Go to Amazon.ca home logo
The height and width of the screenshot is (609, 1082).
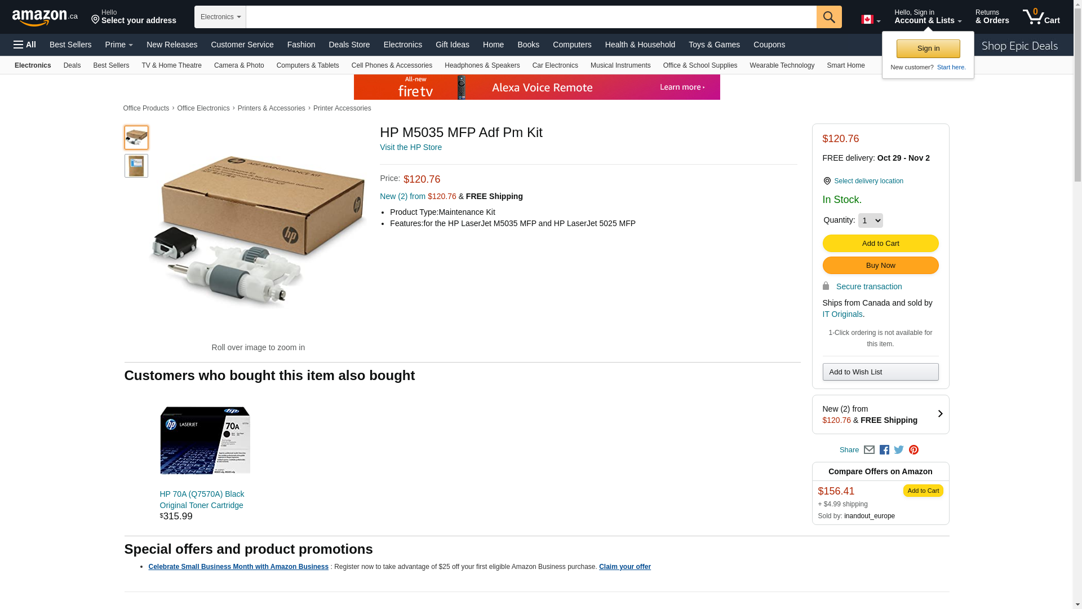45,17
